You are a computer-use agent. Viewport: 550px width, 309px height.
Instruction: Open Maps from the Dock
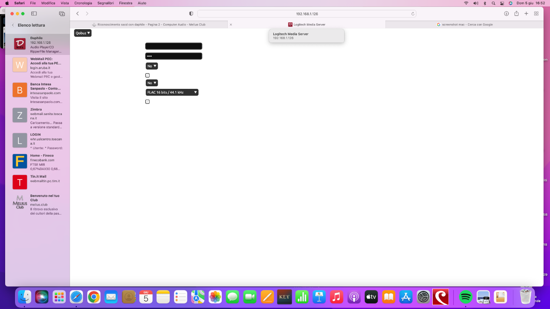(x=198, y=297)
